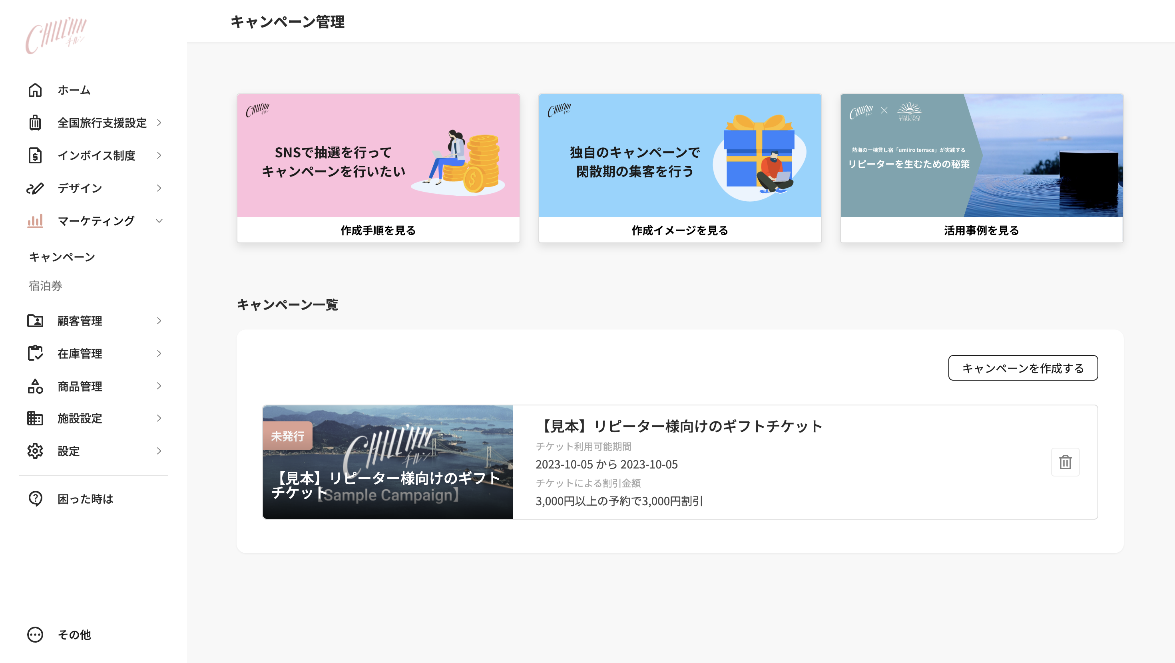Click the 作成手順を見る pink campaign card

click(378, 231)
